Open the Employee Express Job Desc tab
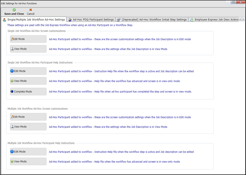 [214, 20]
